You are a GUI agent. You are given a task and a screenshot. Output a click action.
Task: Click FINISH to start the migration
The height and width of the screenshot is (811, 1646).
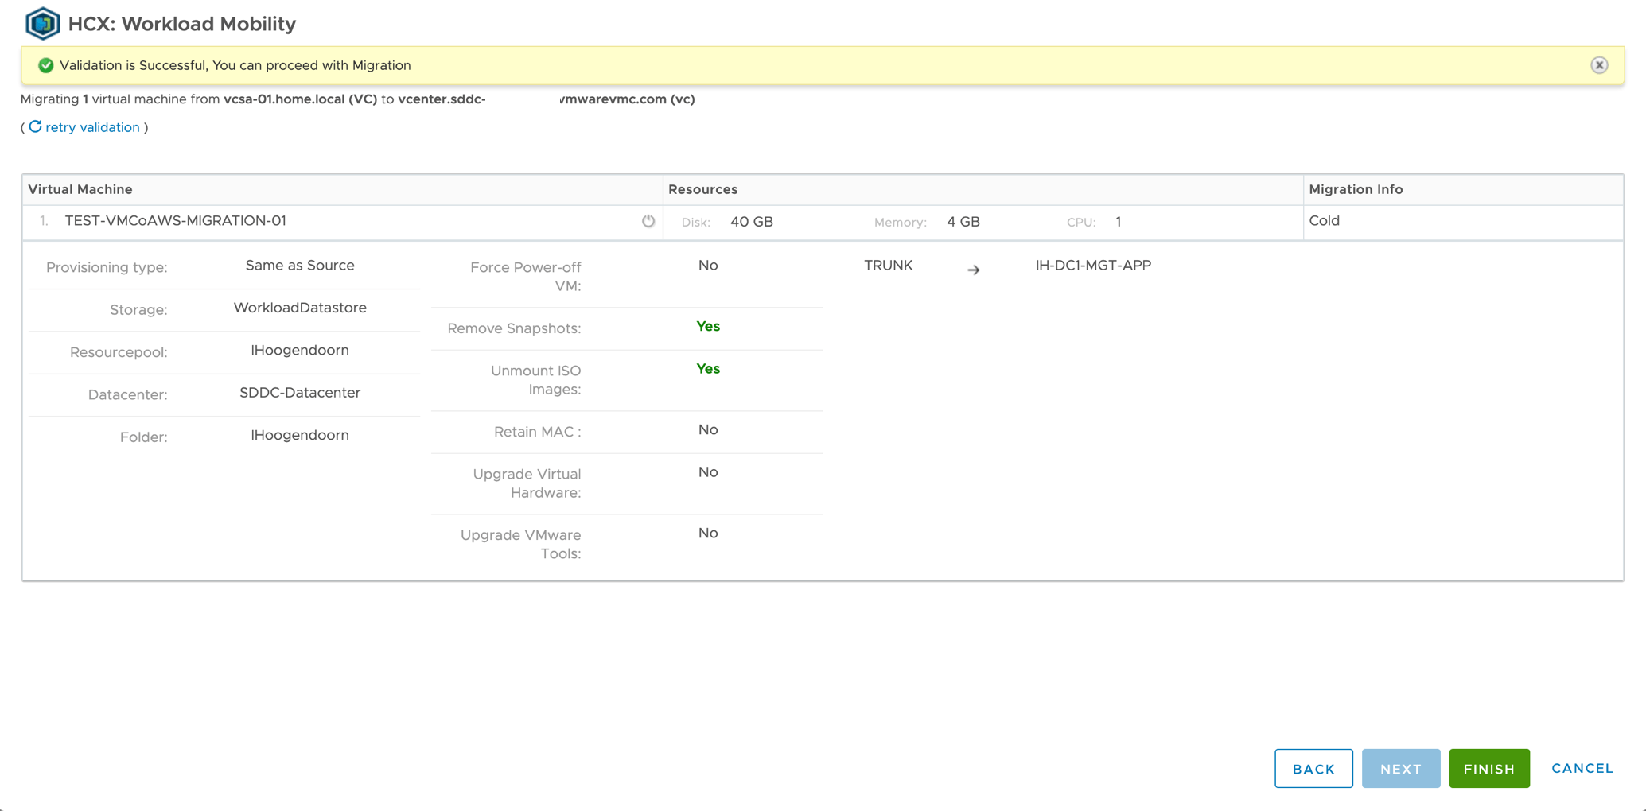(1488, 769)
